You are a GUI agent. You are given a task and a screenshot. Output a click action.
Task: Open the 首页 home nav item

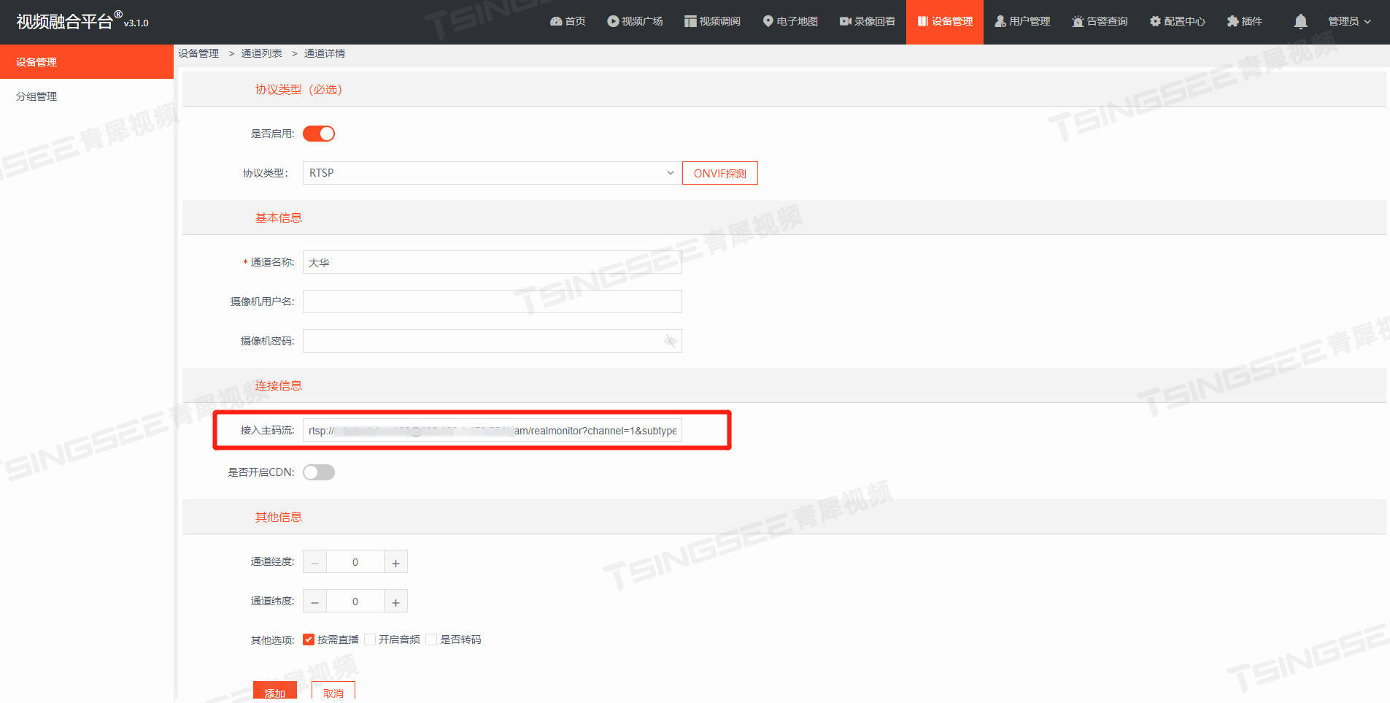pyautogui.click(x=568, y=21)
